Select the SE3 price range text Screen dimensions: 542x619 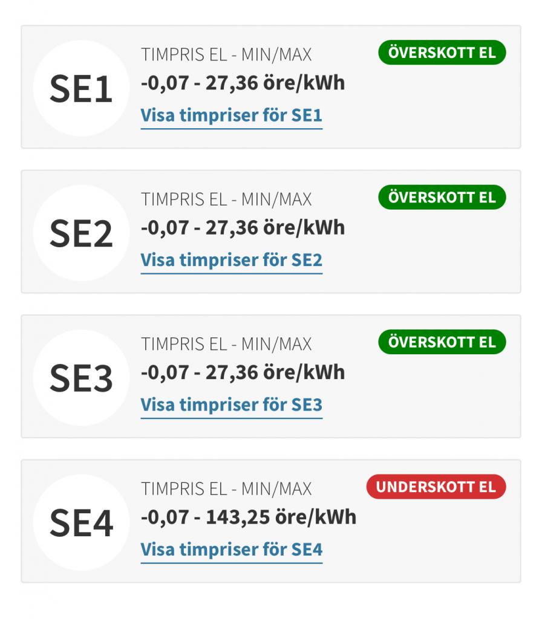pyautogui.click(x=243, y=373)
